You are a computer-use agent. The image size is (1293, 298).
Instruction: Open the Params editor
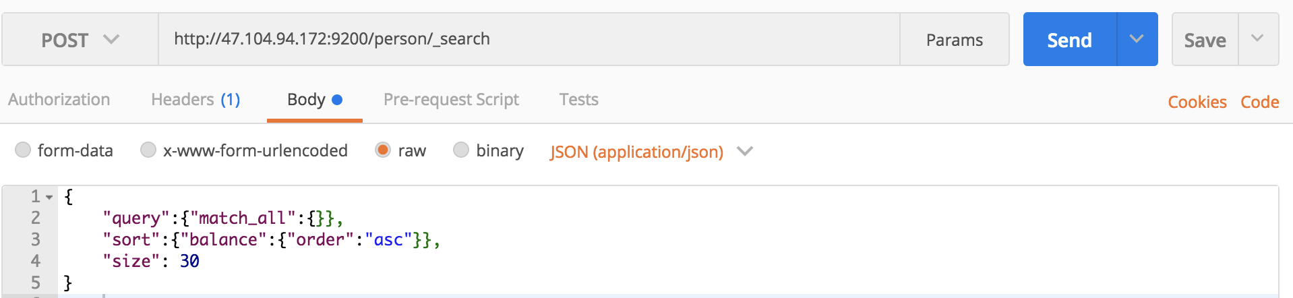[x=955, y=40]
